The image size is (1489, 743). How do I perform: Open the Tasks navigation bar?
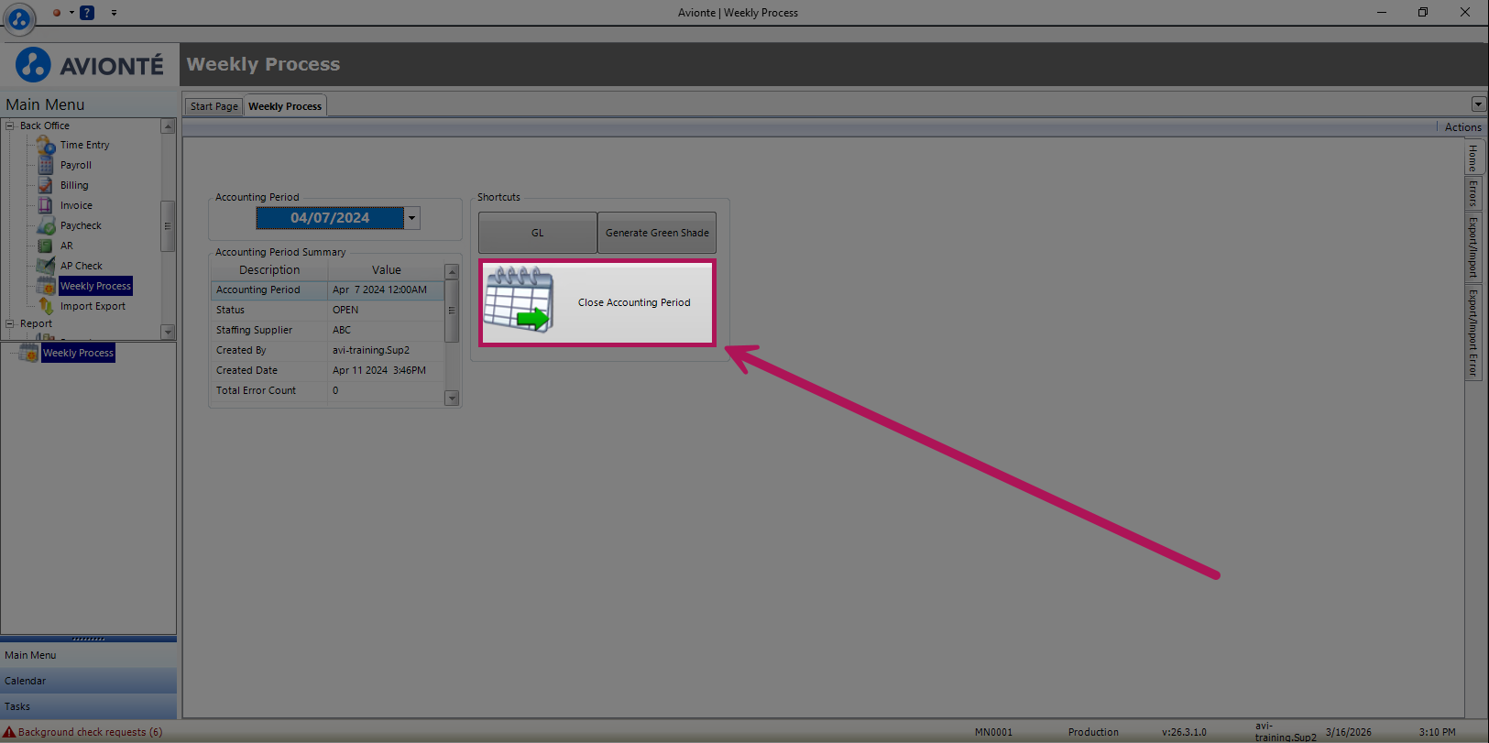coord(88,706)
